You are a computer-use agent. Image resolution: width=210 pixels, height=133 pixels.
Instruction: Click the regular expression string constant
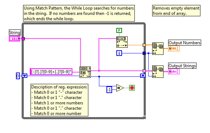51,72
